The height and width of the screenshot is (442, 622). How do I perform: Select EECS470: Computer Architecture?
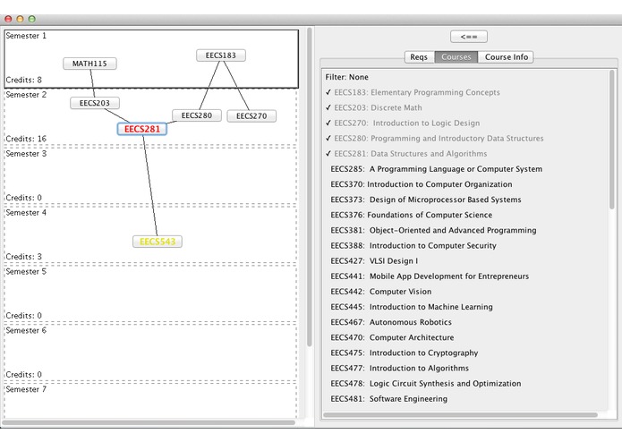(x=392, y=337)
